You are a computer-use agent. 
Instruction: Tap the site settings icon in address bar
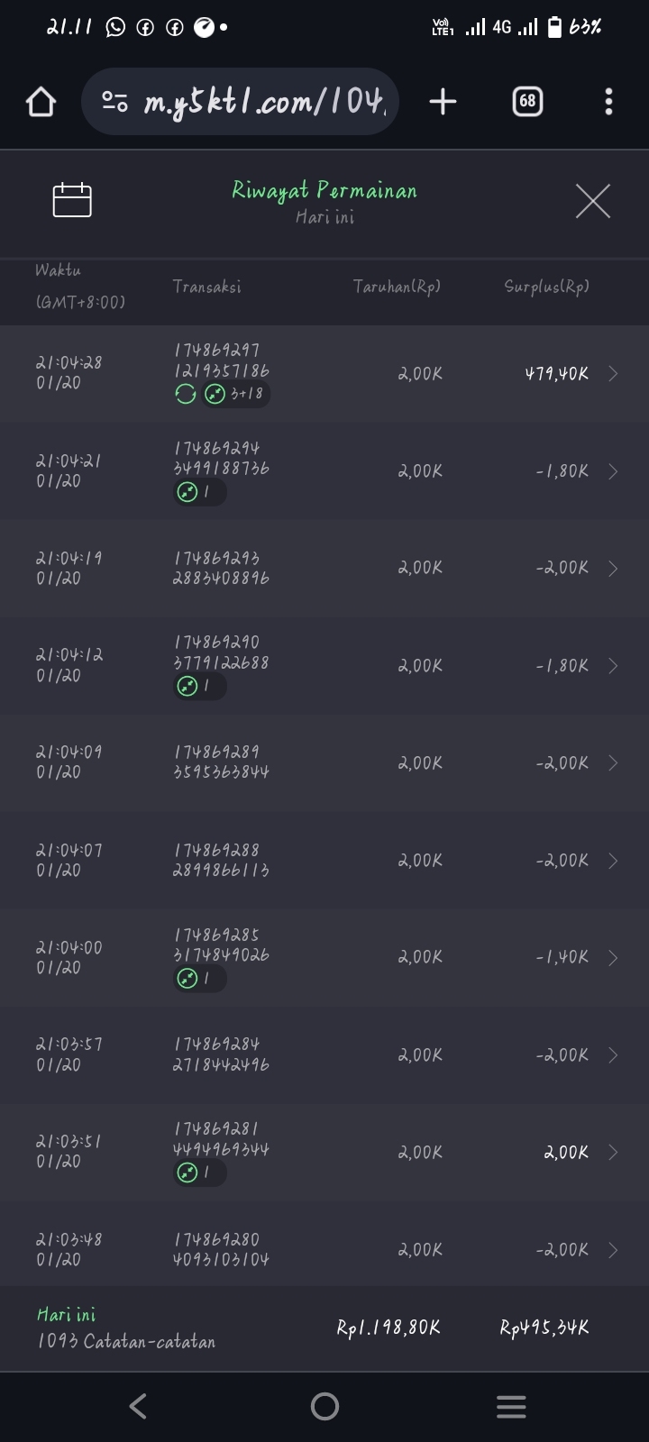pos(114,102)
